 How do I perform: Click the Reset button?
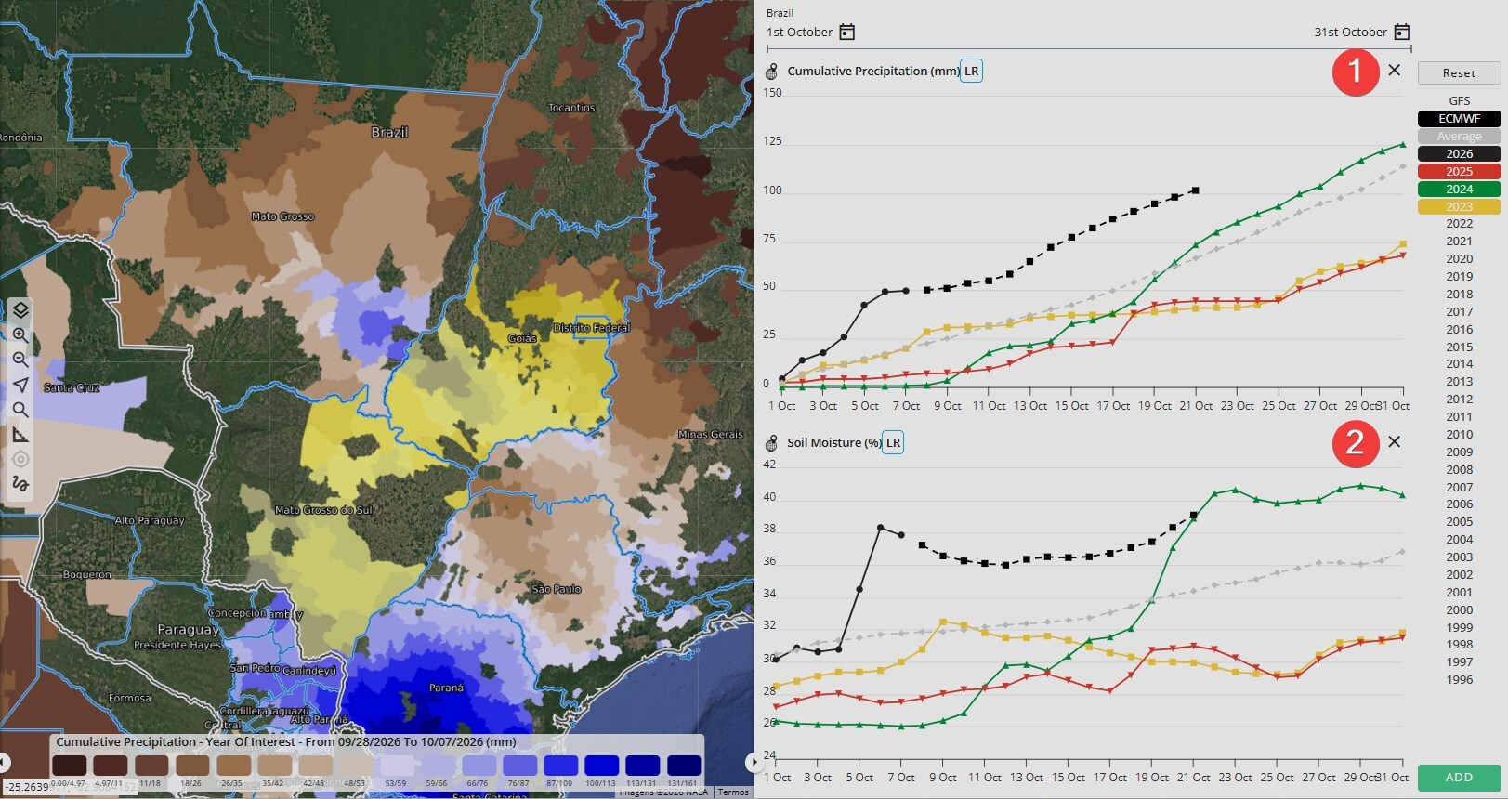coord(1459,73)
